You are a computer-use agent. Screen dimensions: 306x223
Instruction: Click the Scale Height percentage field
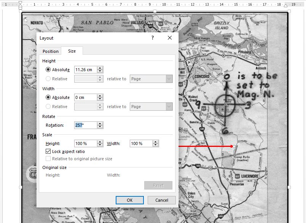tap(85, 143)
